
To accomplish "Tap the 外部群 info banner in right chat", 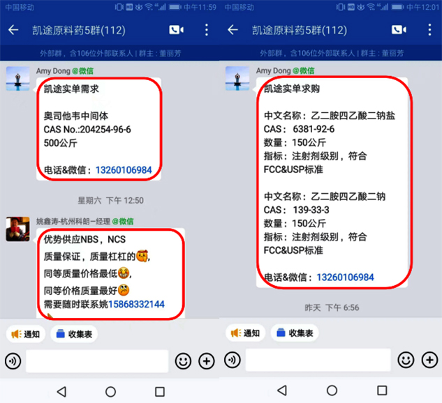I will tap(331, 53).
